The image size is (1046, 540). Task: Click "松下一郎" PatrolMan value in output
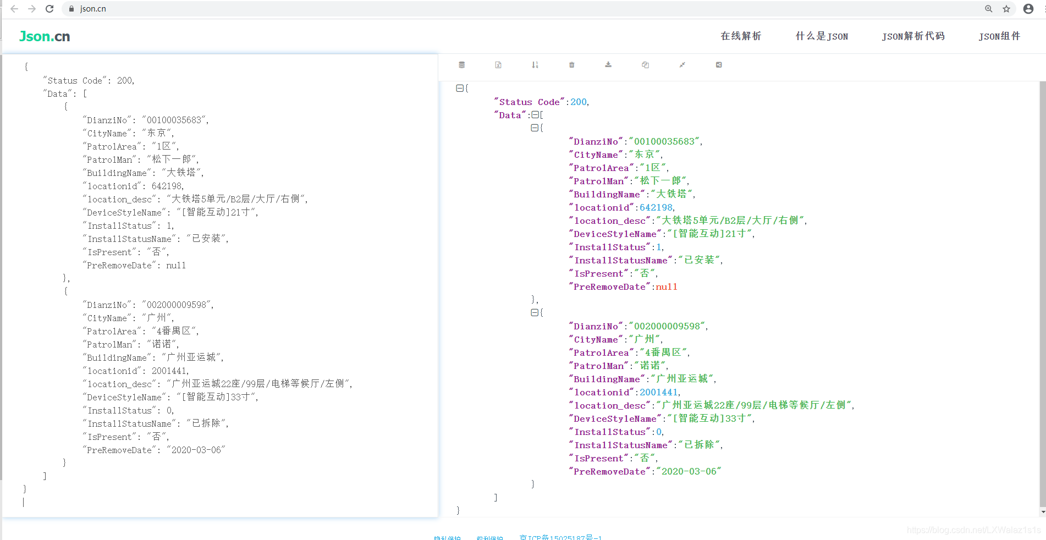[660, 181]
